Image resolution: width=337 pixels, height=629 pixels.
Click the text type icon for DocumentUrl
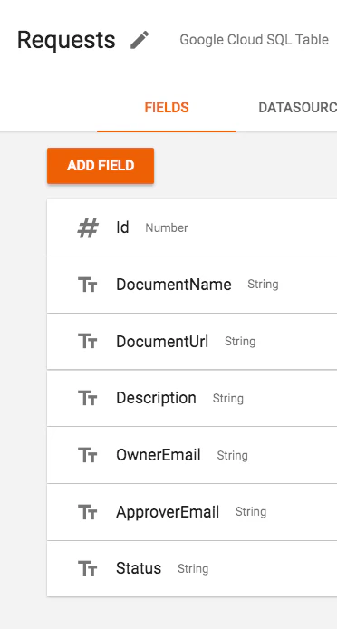[x=88, y=342]
